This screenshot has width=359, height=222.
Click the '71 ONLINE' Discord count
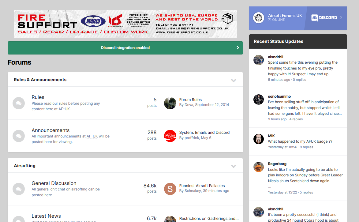[276, 20]
